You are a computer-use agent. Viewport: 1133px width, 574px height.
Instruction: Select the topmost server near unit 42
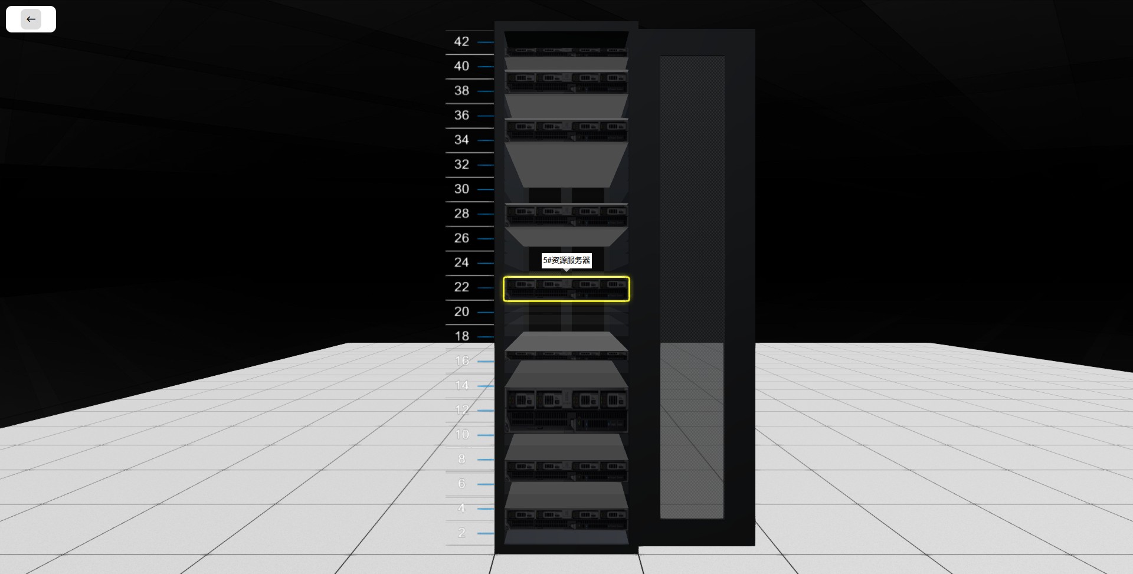(566, 52)
